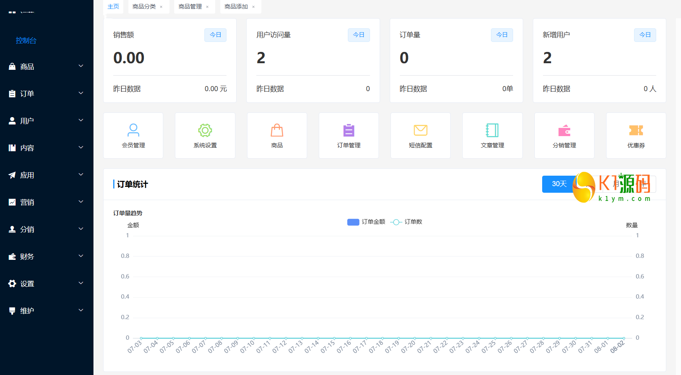Image resolution: width=681 pixels, height=375 pixels.
Task: Toggle the 订单数 legend series
Action: tap(406, 222)
